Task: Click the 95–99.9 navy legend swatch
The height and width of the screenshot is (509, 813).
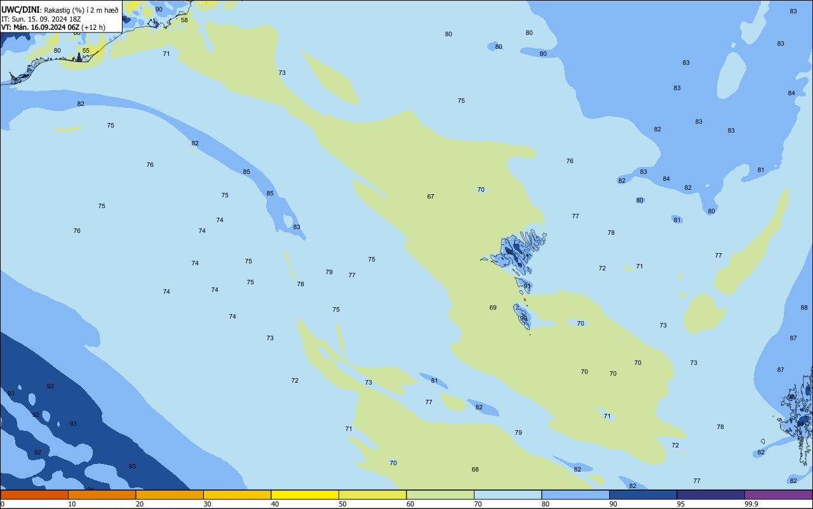Action: 711,494
